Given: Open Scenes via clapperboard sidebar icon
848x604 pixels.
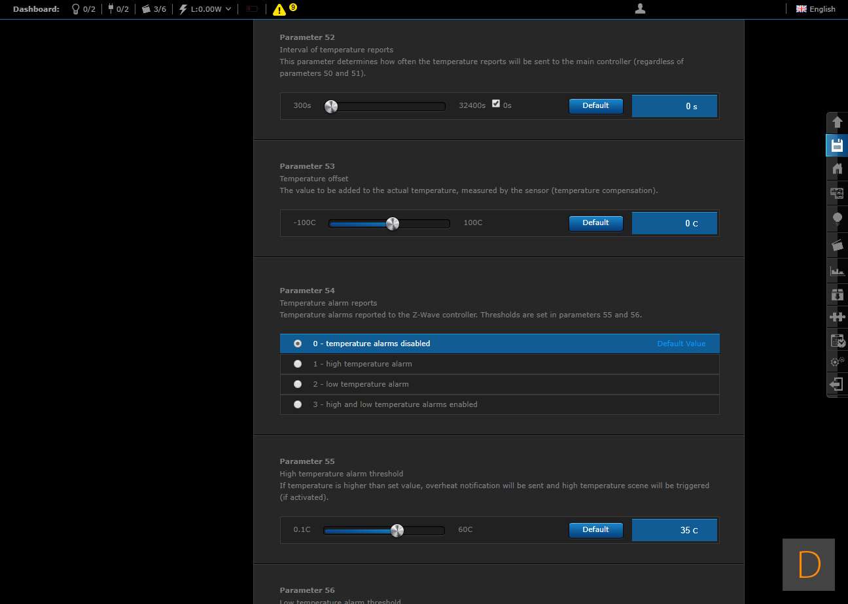Looking at the screenshot, I should pos(837,245).
